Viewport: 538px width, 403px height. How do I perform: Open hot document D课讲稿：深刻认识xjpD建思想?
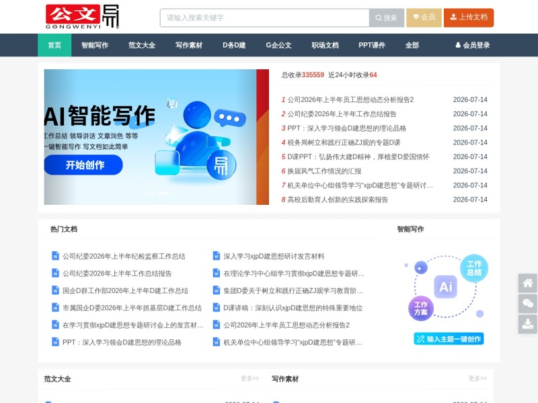coord(293,308)
